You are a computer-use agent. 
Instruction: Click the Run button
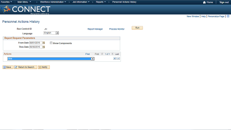click(x=137, y=28)
